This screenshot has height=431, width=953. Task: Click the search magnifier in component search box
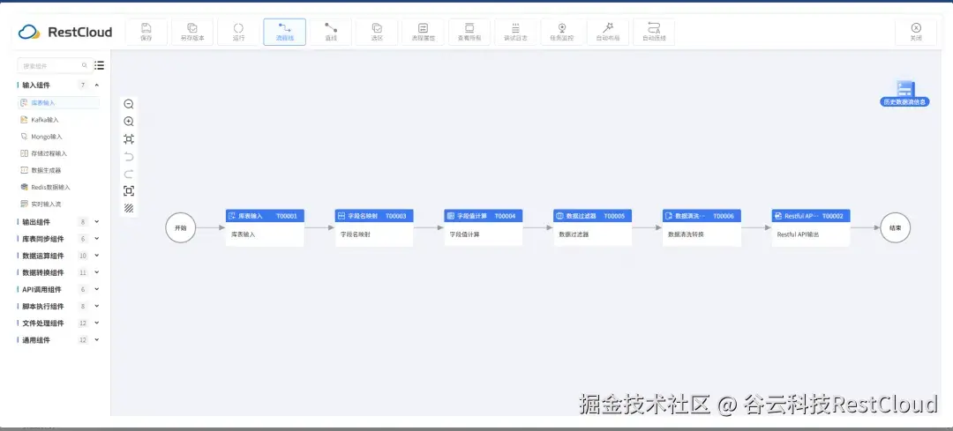coord(85,65)
